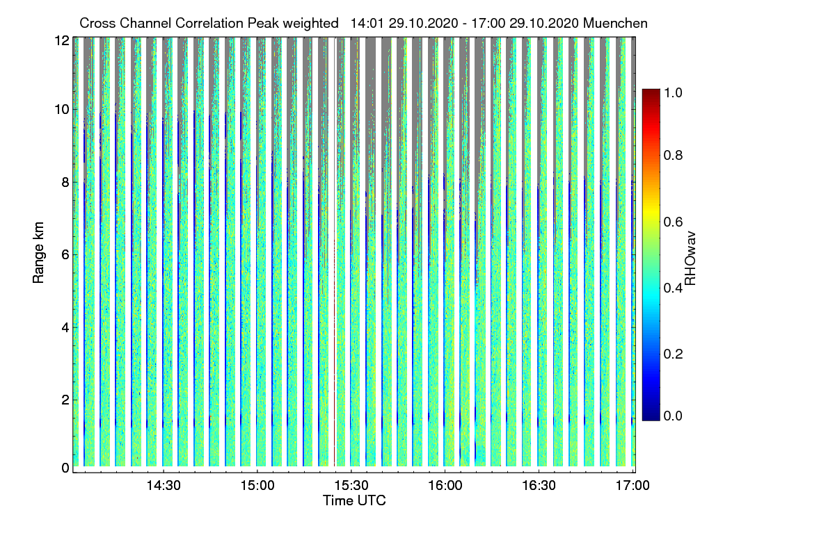Click the colorbar tick label 0.2
This screenshot has width=835, height=556.
coord(674,354)
